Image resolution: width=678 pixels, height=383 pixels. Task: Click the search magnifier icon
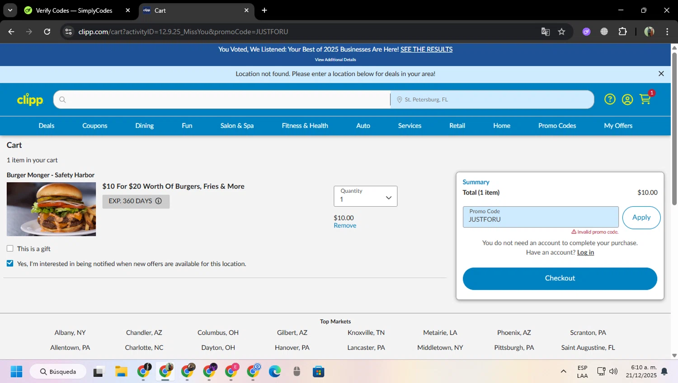62,99
